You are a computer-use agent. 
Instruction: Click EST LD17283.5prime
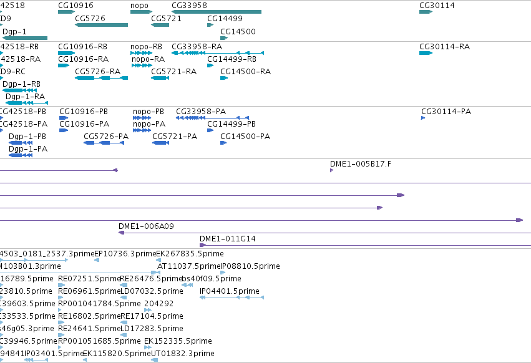[124, 335]
